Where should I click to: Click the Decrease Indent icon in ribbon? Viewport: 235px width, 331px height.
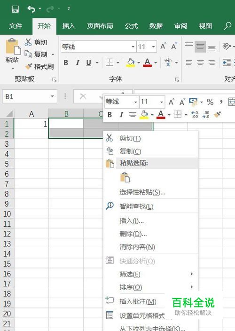tap(227, 63)
